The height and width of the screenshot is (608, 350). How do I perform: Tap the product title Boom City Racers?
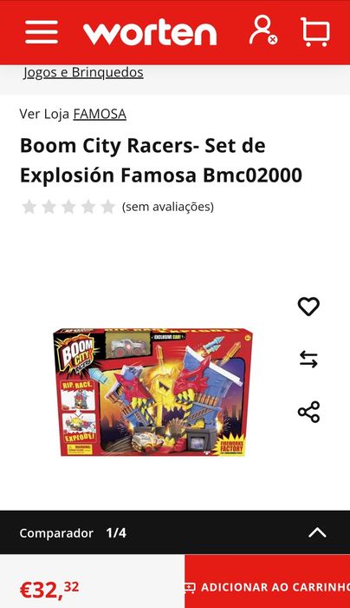pyautogui.click(x=161, y=160)
